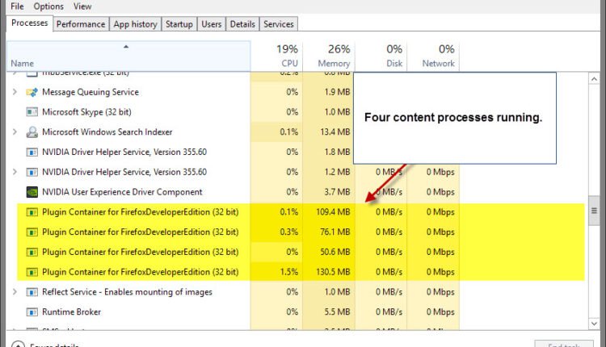The width and height of the screenshot is (606, 347).
Task: Sort by the Memory column header
Action: click(x=329, y=56)
